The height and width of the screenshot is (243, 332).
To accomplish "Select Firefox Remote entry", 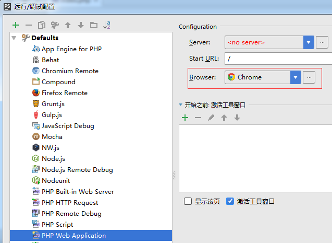I will click(91, 92).
